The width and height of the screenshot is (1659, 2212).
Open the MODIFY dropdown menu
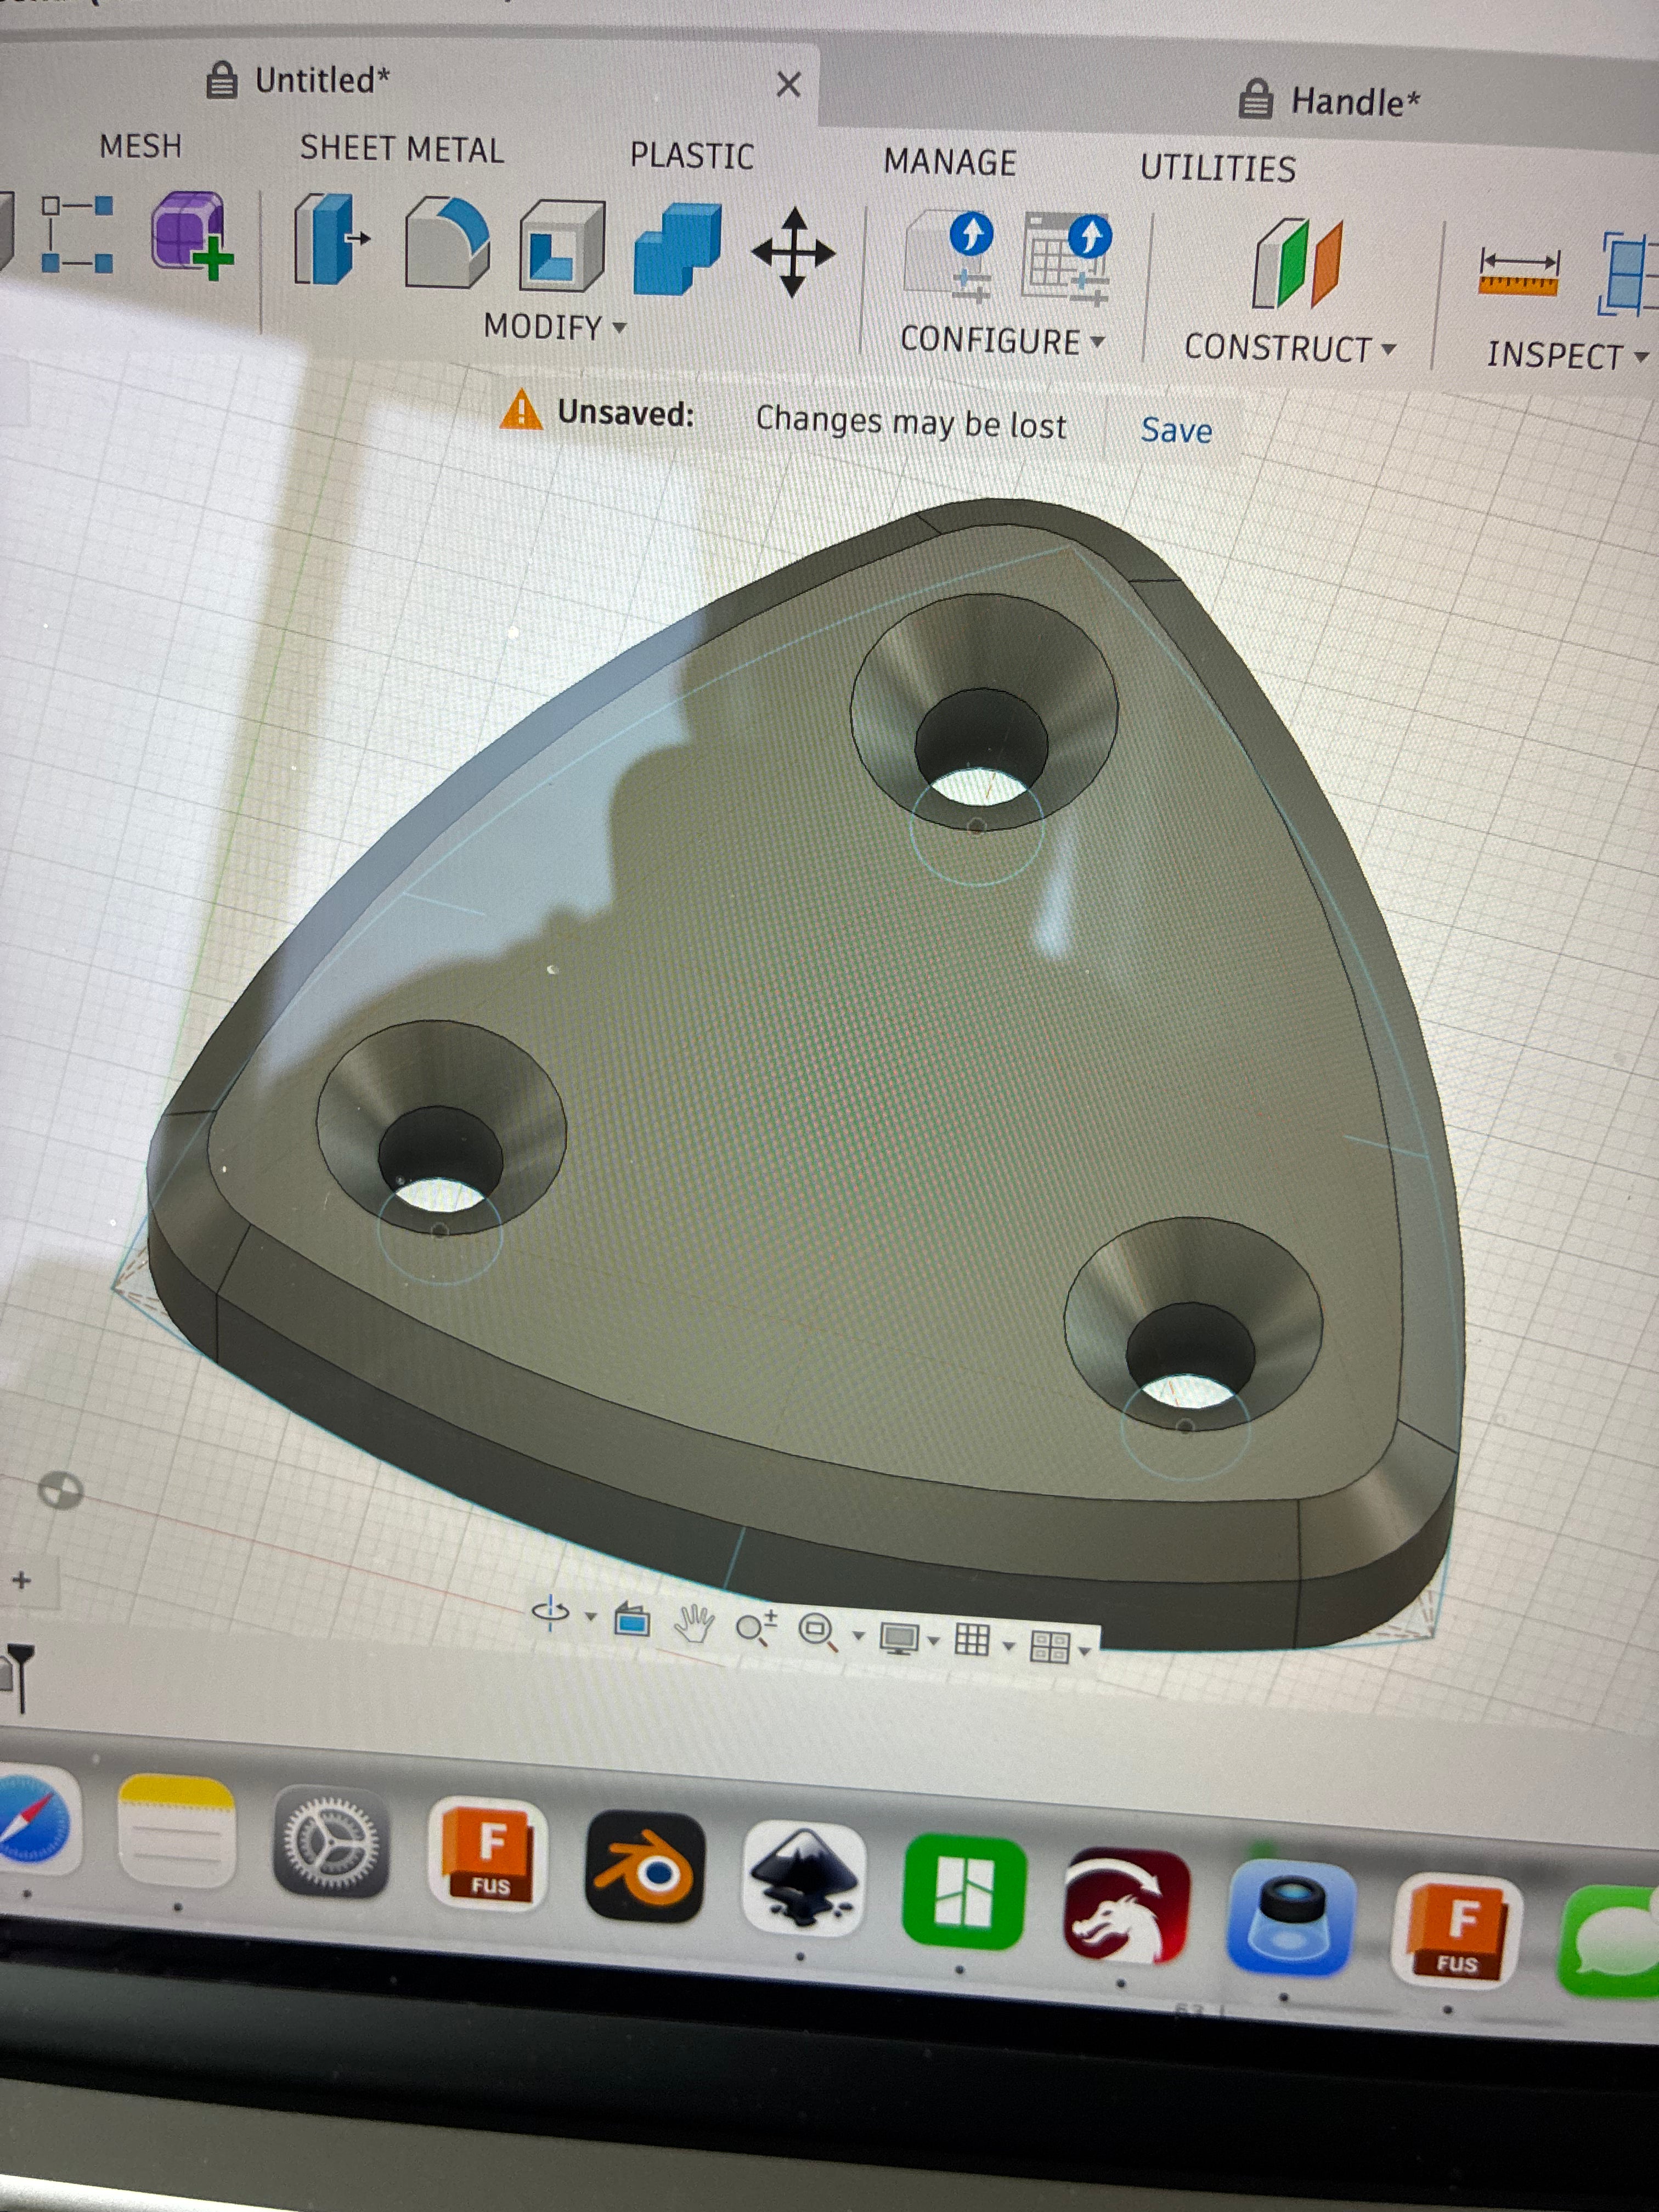click(x=555, y=327)
